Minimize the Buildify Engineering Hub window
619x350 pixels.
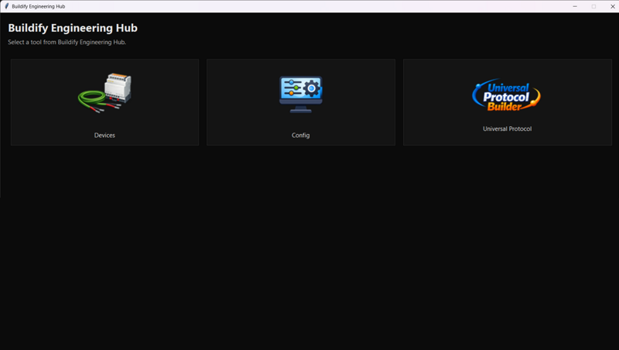click(575, 6)
